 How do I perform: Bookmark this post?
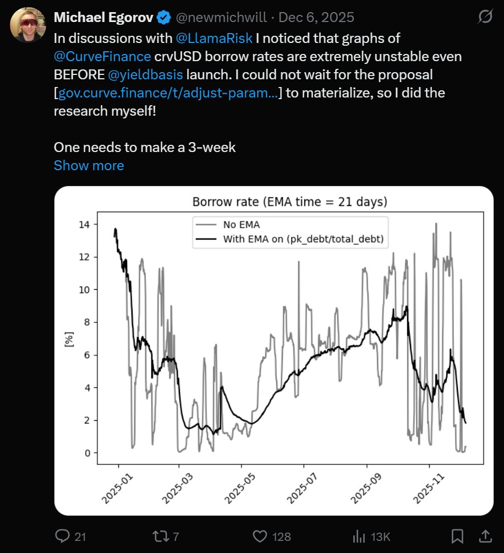[457, 535]
